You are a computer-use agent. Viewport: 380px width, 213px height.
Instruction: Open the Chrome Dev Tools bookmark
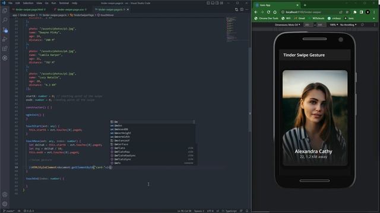click(266, 18)
